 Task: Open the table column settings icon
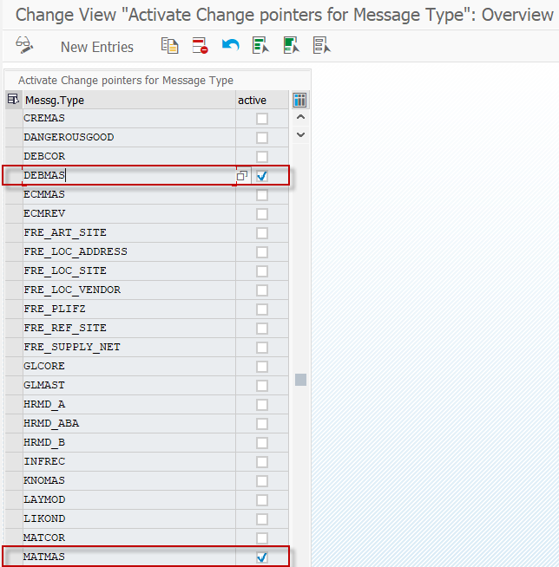point(300,100)
